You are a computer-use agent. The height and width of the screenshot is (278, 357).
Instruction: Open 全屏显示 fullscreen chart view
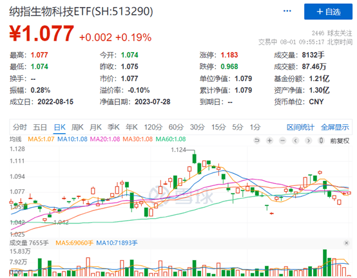(x=335, y=127)
